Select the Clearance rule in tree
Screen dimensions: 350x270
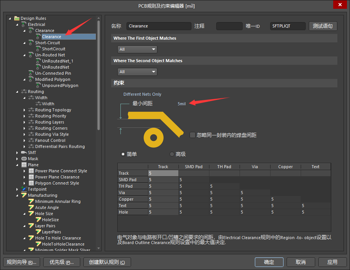(69, 37)
